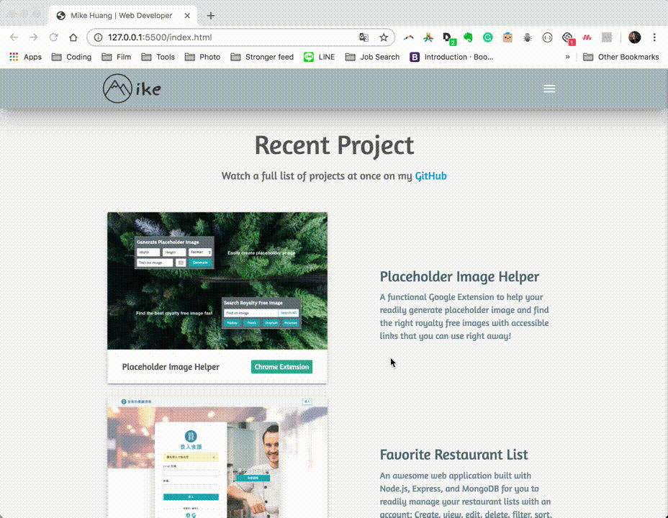Expand the Job Search bookmarks folder
The height and width of the screenshot is (518, 668).
pos(372,57)
